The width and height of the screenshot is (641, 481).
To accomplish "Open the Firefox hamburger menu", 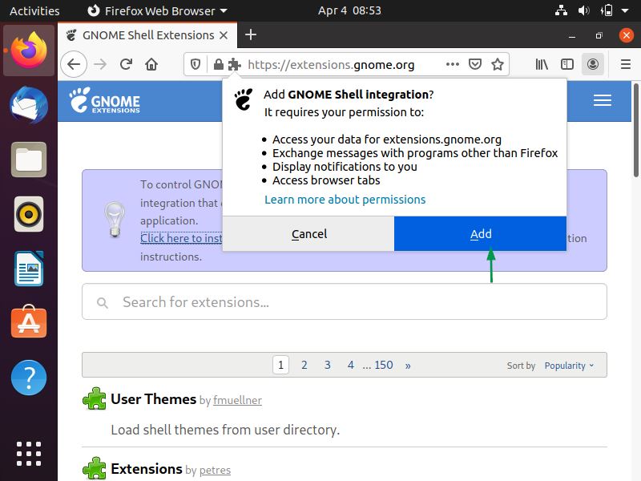I will click(626, 64).
